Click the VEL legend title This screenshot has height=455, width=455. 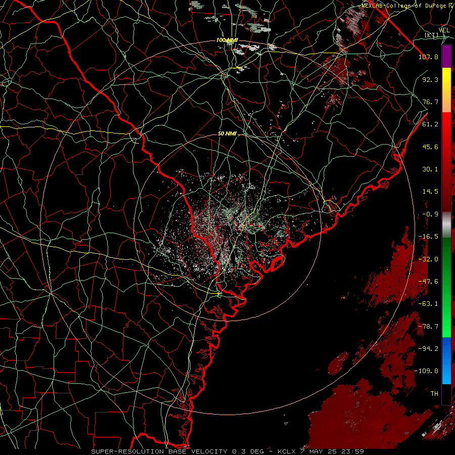(x=444, y=30)
